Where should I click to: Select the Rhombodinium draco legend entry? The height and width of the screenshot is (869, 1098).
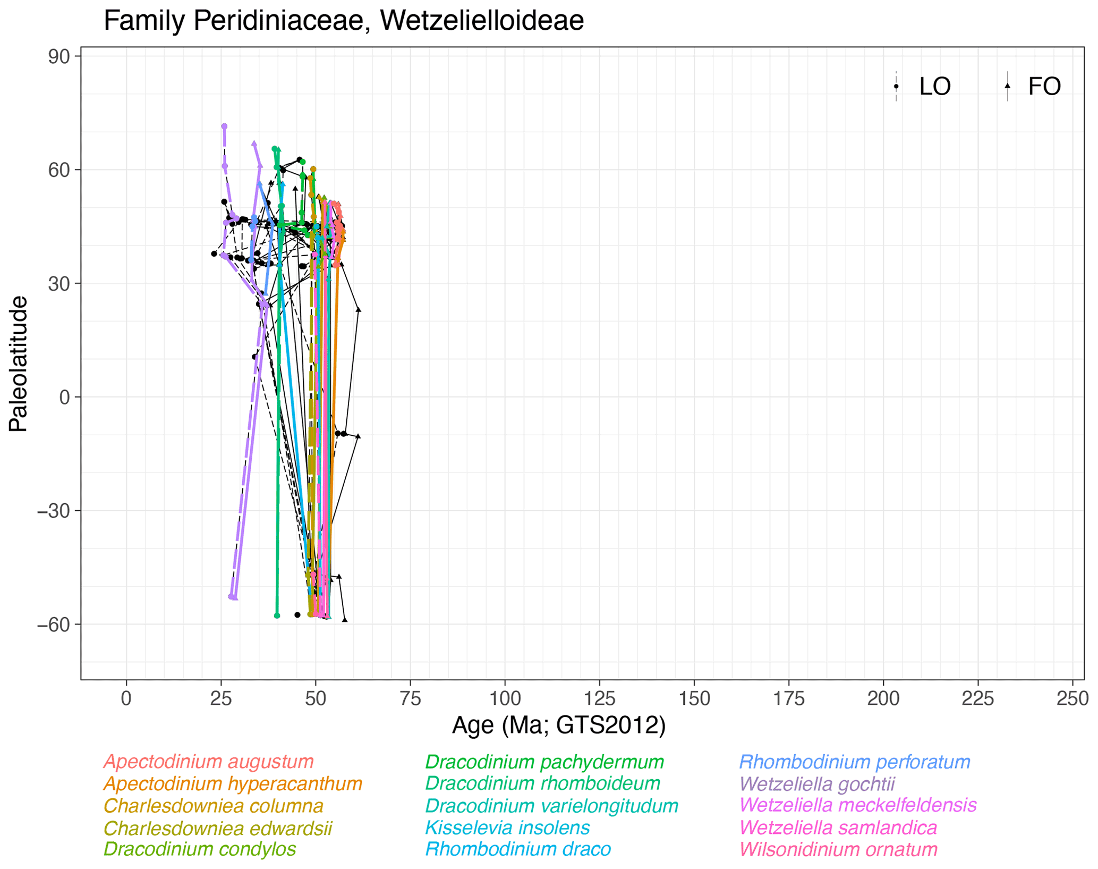[517, 849]
